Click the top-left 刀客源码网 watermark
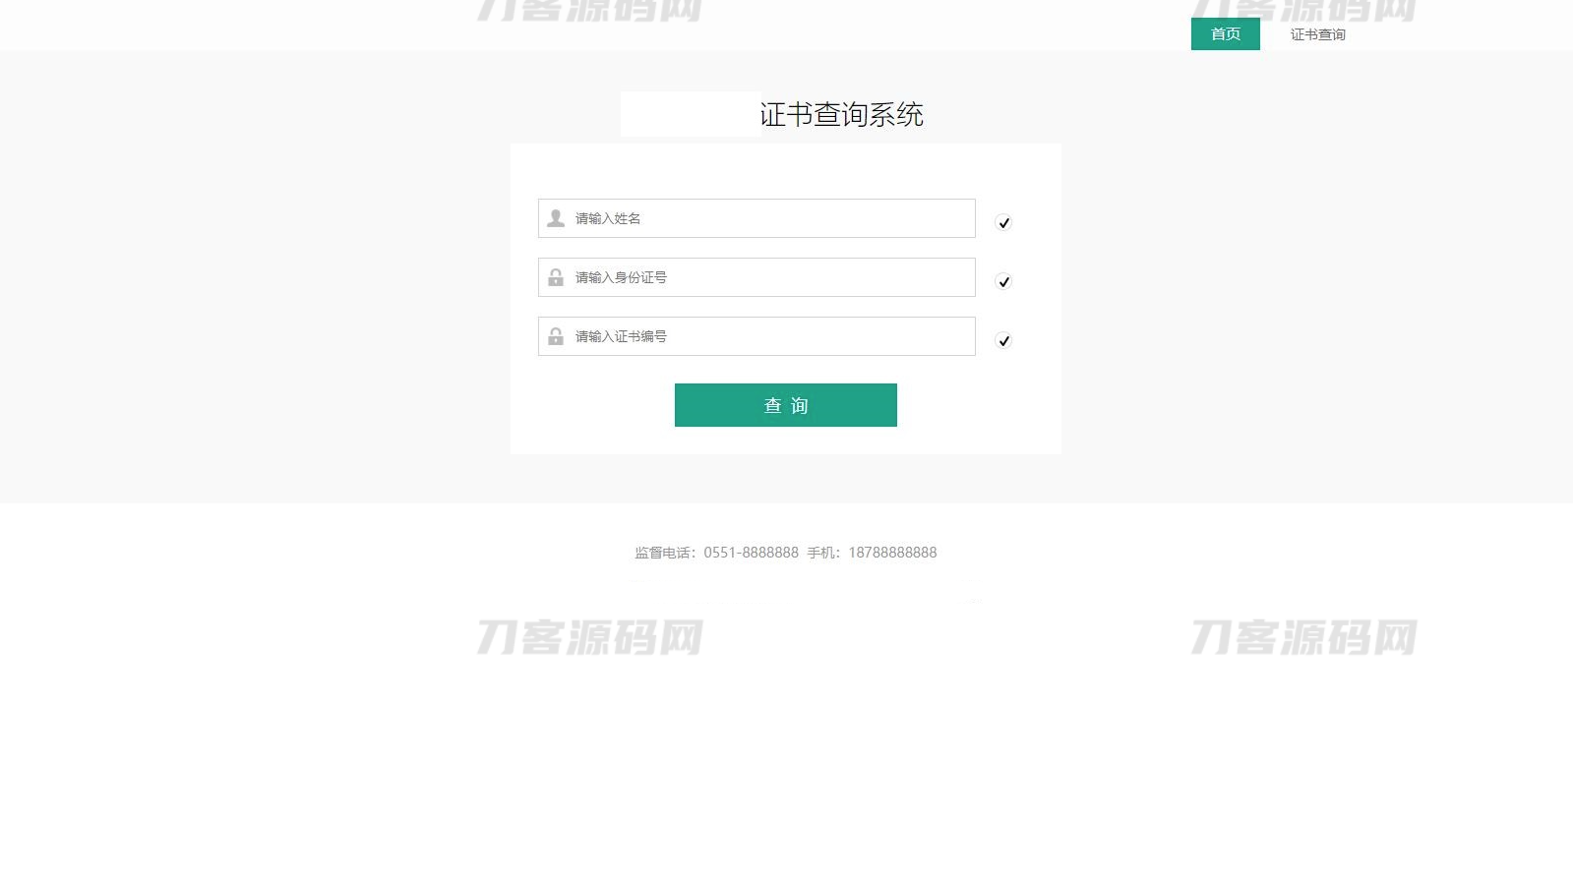This screenshot has height=881, width=1573. [x=589, y=10]
